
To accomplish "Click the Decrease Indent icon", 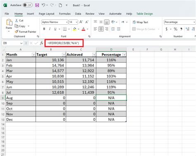I will pos(113,29).
